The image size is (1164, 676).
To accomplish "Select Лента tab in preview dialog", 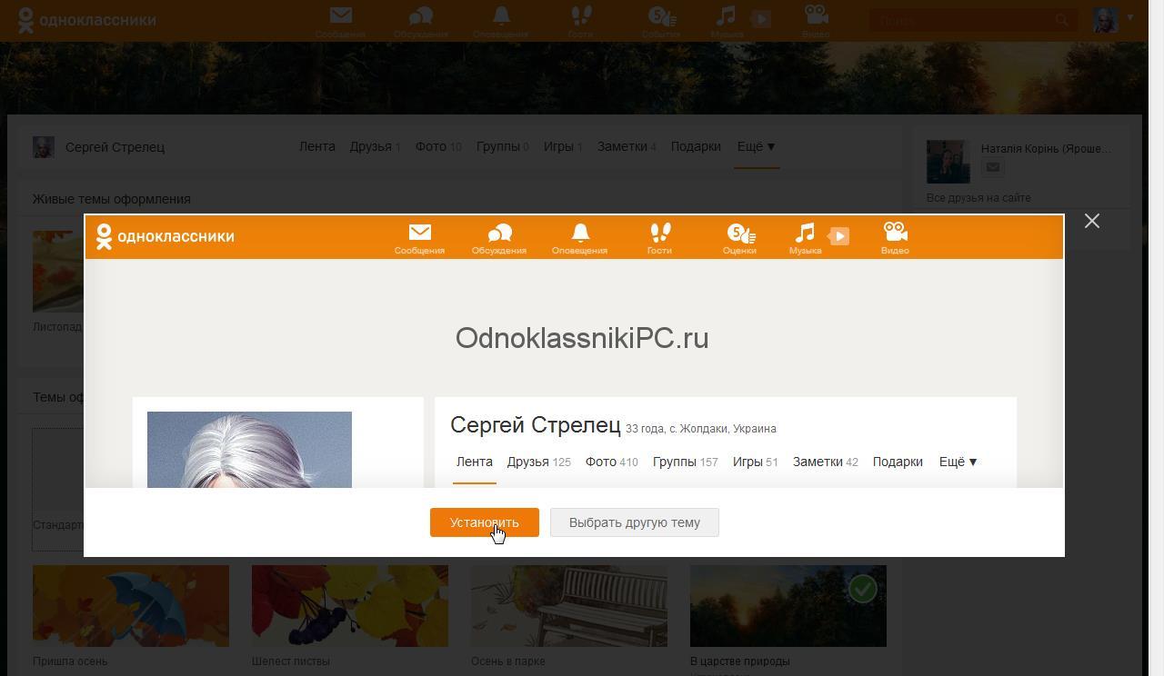I will [x=475, y=462].
